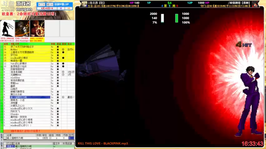Click the star in the windlkey row
The height and width of the screenshot is (149, 266).
point(58,77)
